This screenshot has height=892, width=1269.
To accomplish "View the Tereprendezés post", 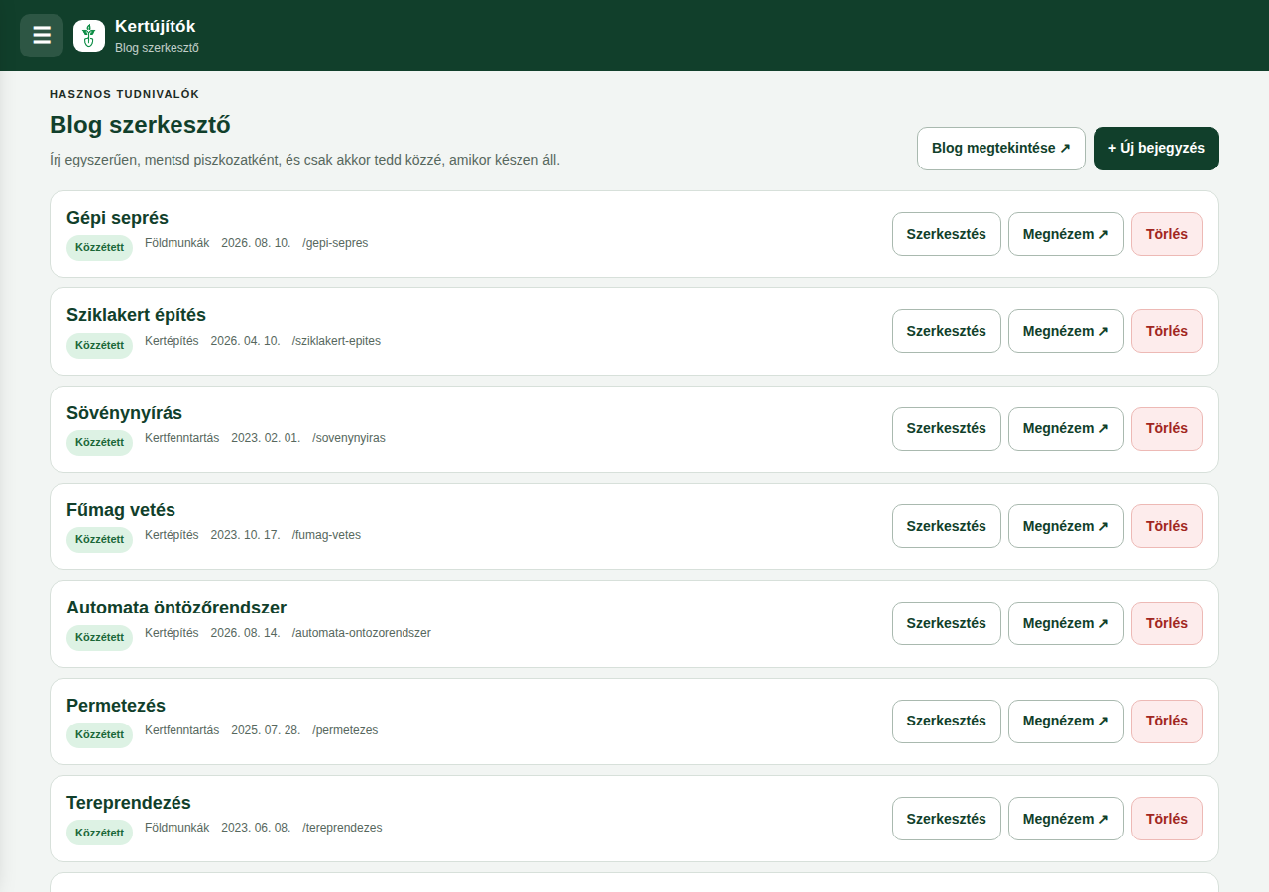I will click(x=1066, y=819).
